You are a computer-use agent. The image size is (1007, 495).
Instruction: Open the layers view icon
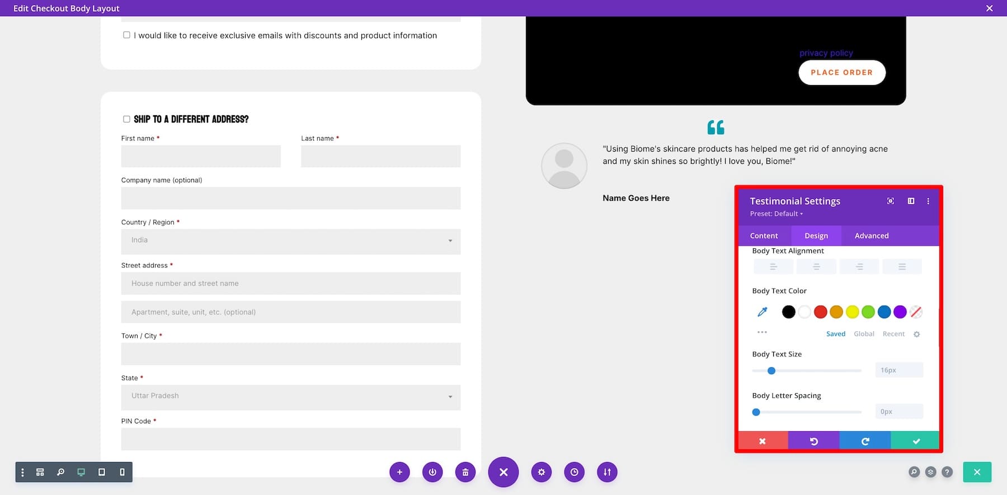[x=930, y=472]
